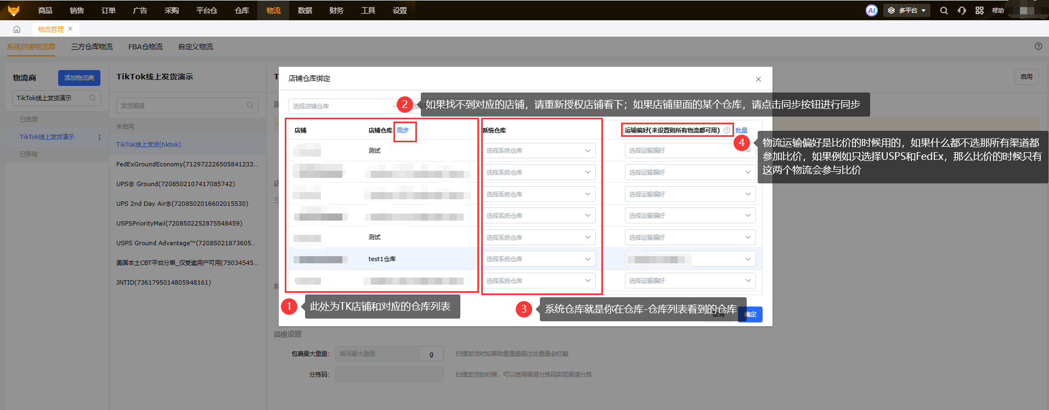Click the help icon beside 运输偏好 header

coord(727,130)
